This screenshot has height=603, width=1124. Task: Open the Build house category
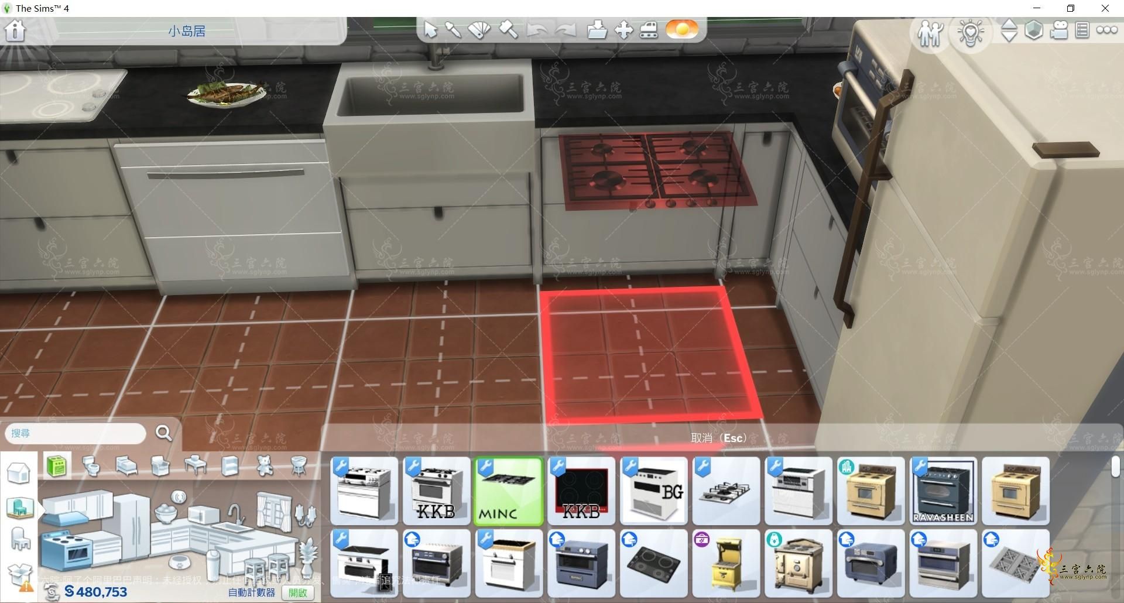[x=19, y=473]
